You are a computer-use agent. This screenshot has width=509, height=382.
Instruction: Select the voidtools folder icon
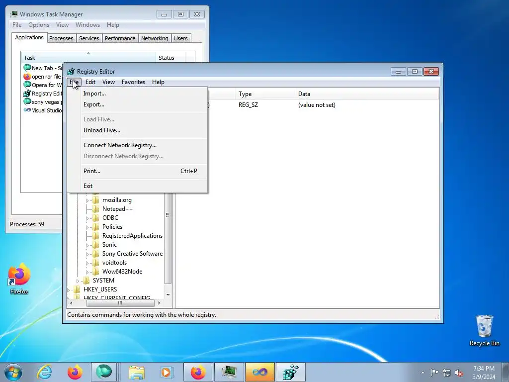tap(96, 263)
